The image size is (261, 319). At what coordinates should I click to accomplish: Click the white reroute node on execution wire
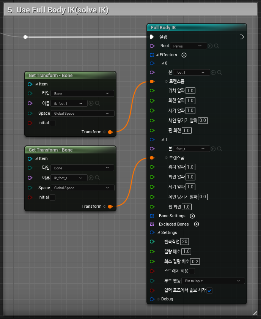(x=25, y=37)
